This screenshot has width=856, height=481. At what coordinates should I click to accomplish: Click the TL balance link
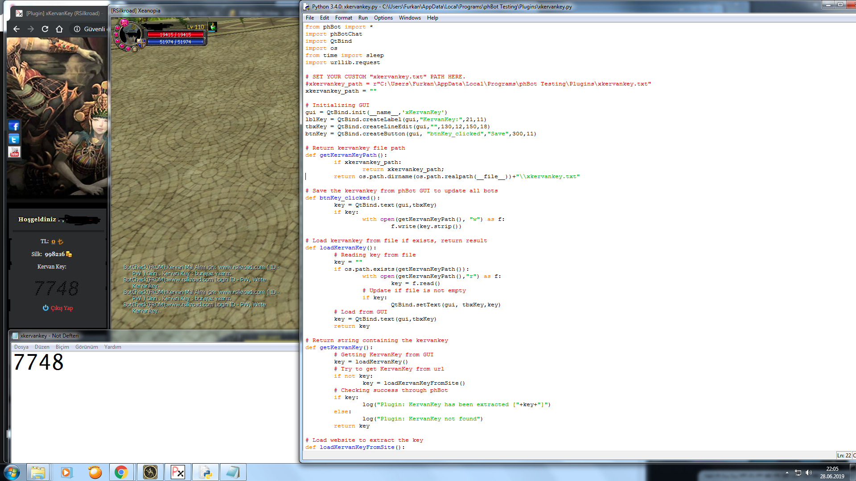coord(53,241)
